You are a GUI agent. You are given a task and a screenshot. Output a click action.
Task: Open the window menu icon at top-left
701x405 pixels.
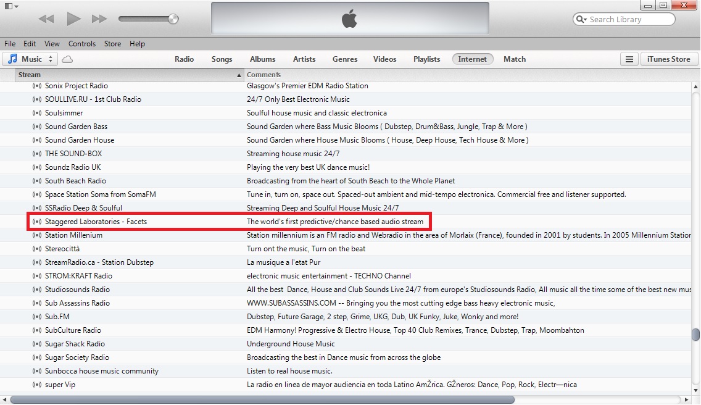point(11,6)
